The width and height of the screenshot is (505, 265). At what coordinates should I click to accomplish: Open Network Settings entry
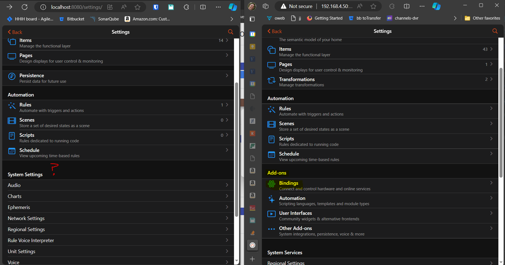[118, 218]
